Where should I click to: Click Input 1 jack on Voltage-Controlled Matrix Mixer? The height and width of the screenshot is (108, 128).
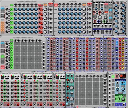[16, 4]
